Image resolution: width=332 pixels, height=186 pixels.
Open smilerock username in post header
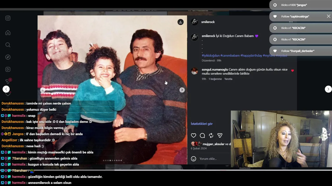[x=208, y=22]
